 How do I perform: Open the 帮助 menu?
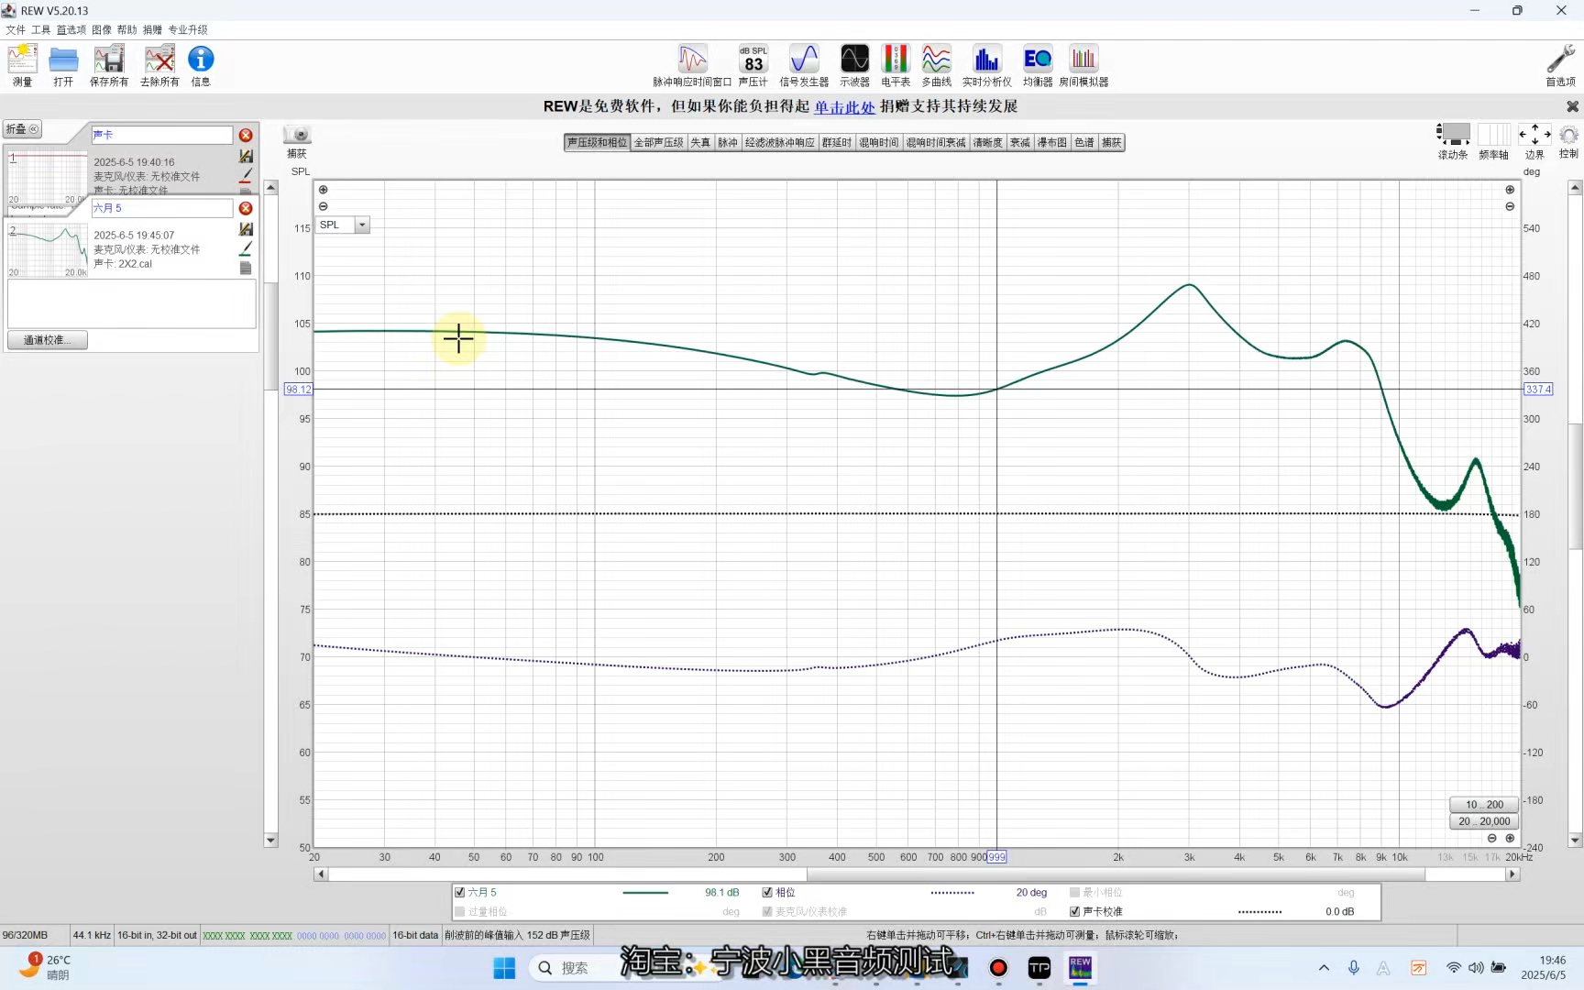pyautogui.click(x=126, y=29)
